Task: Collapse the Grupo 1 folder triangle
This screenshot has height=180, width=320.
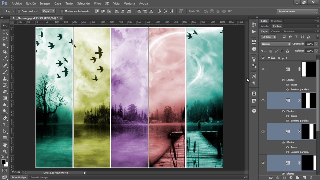Action: [269, 58]
